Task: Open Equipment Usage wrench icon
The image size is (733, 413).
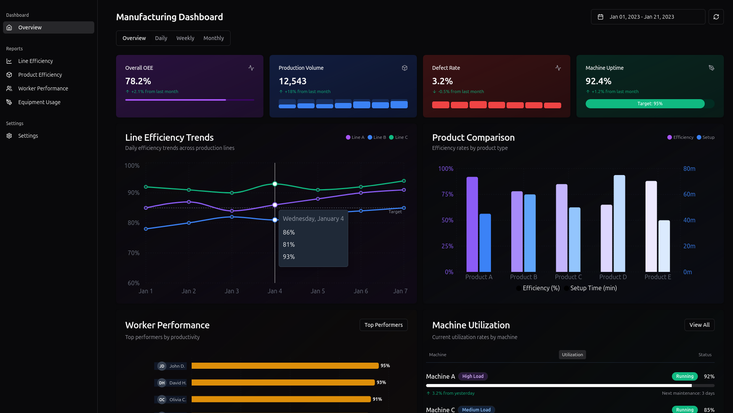Action: tap(9, 102)
